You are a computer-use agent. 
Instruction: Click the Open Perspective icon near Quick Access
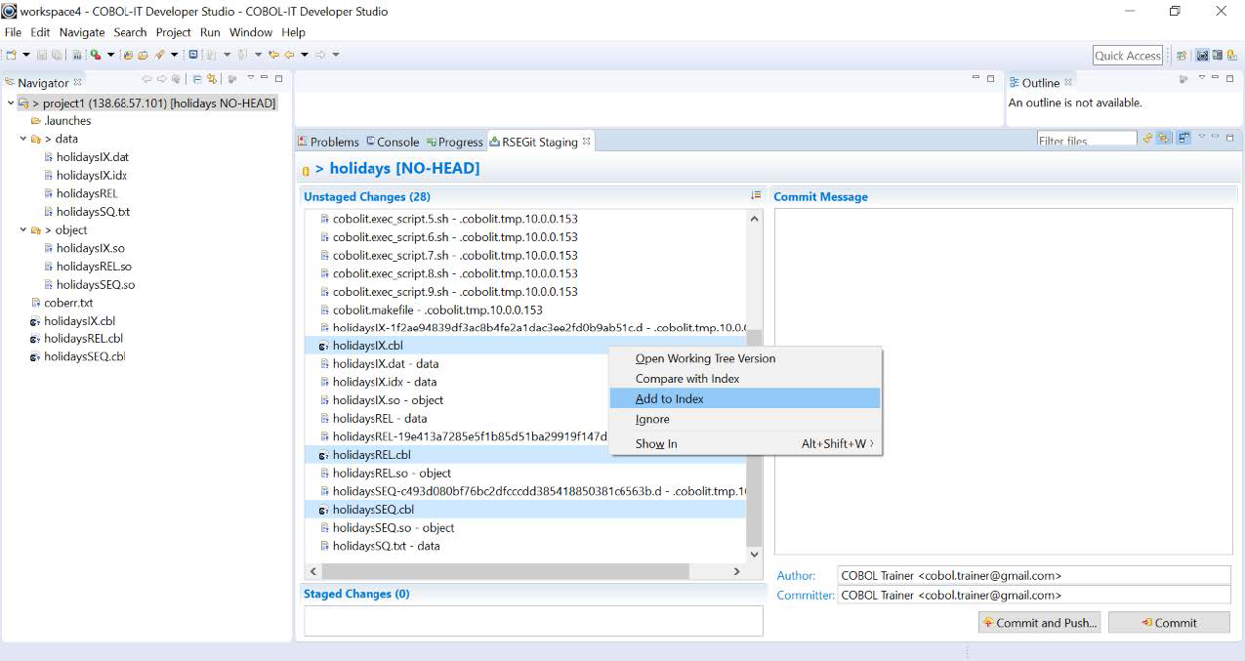(x=1182, y=56)
